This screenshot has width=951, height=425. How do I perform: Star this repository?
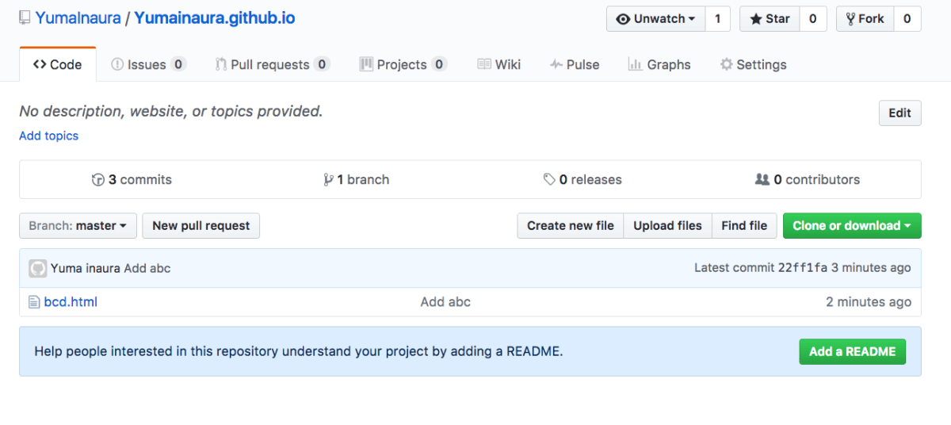(770, 19)
